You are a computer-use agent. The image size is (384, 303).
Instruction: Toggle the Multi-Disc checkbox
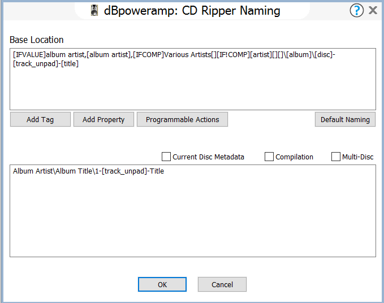tap(336, 157)
